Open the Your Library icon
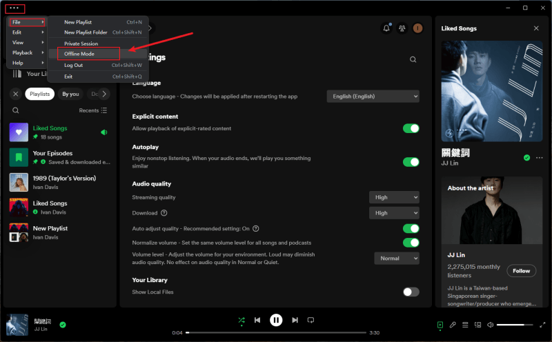Image resolution: width=552 pixels, height=342 pixels. coord(17,74)
